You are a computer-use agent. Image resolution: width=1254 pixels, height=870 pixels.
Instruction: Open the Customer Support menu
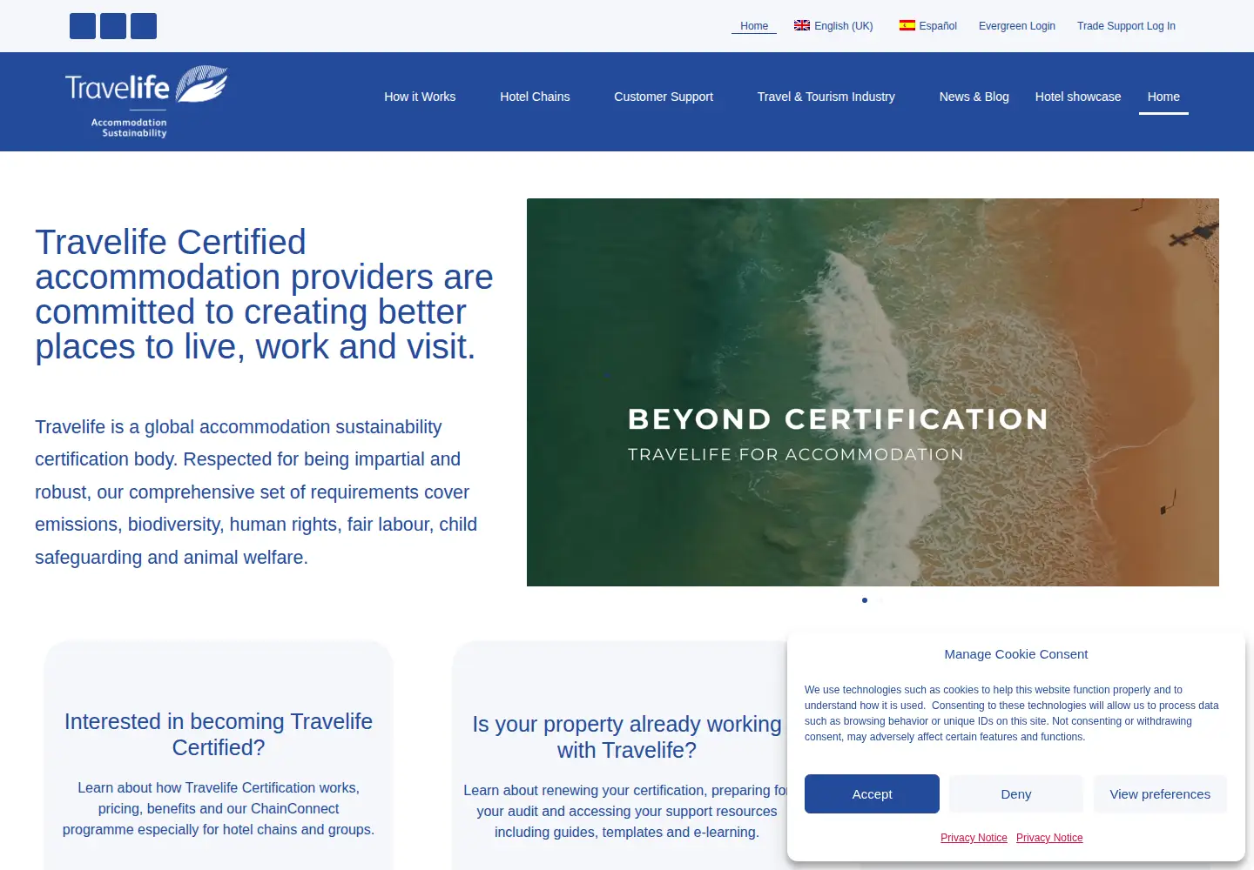664,97
